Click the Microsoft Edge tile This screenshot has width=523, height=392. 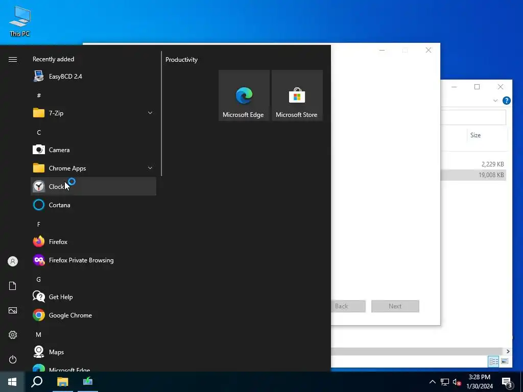[x=244, y=95]
